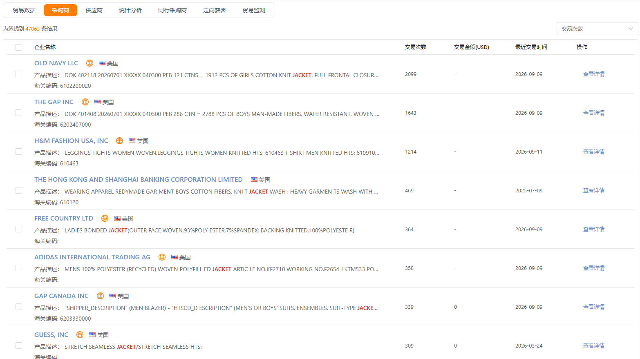Click the globe icon beside OLD NAVY LLC

90,63
